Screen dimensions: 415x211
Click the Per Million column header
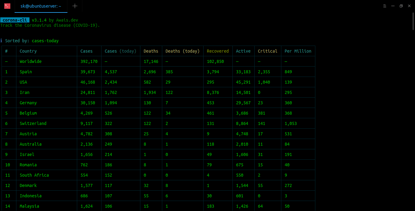(298, 51)
